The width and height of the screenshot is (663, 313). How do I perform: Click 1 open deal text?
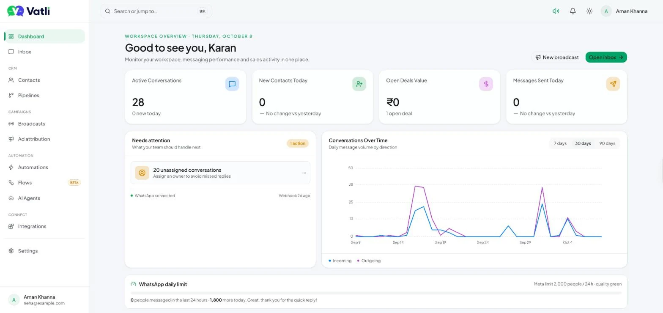pyautogui.click(x=399, y=113)
